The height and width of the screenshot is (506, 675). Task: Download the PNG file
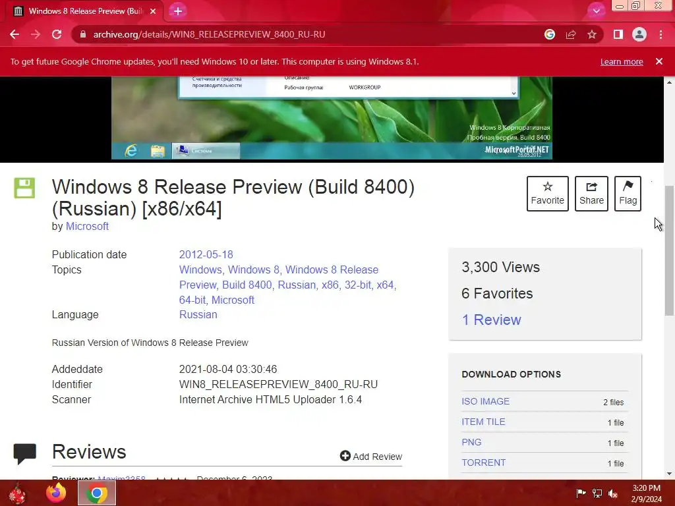471,442
